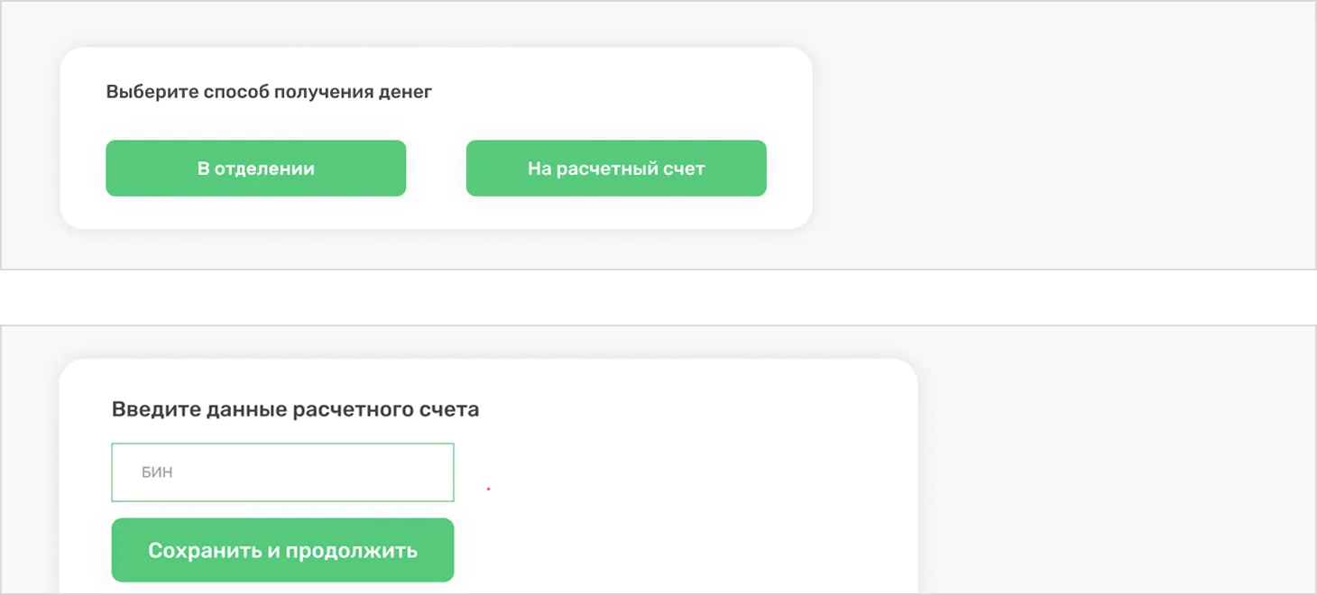
Task: Click the «В отделении» button
Action: pos(255,169)
